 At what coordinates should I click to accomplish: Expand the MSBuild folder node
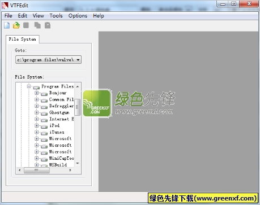pyautogui.click(x=37, y=165)
